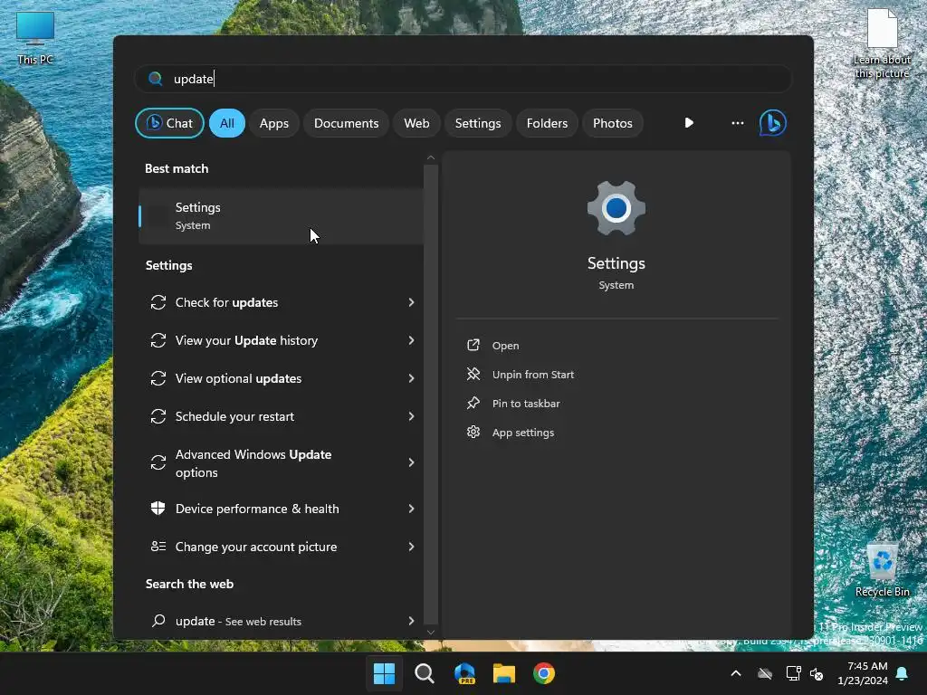Image resolution: width=927 pixels, height=695 pixels.
Task: Click the refresh icon beside Advanced Windows Update options
Action: pyautogui.click(x=158, y=462)
